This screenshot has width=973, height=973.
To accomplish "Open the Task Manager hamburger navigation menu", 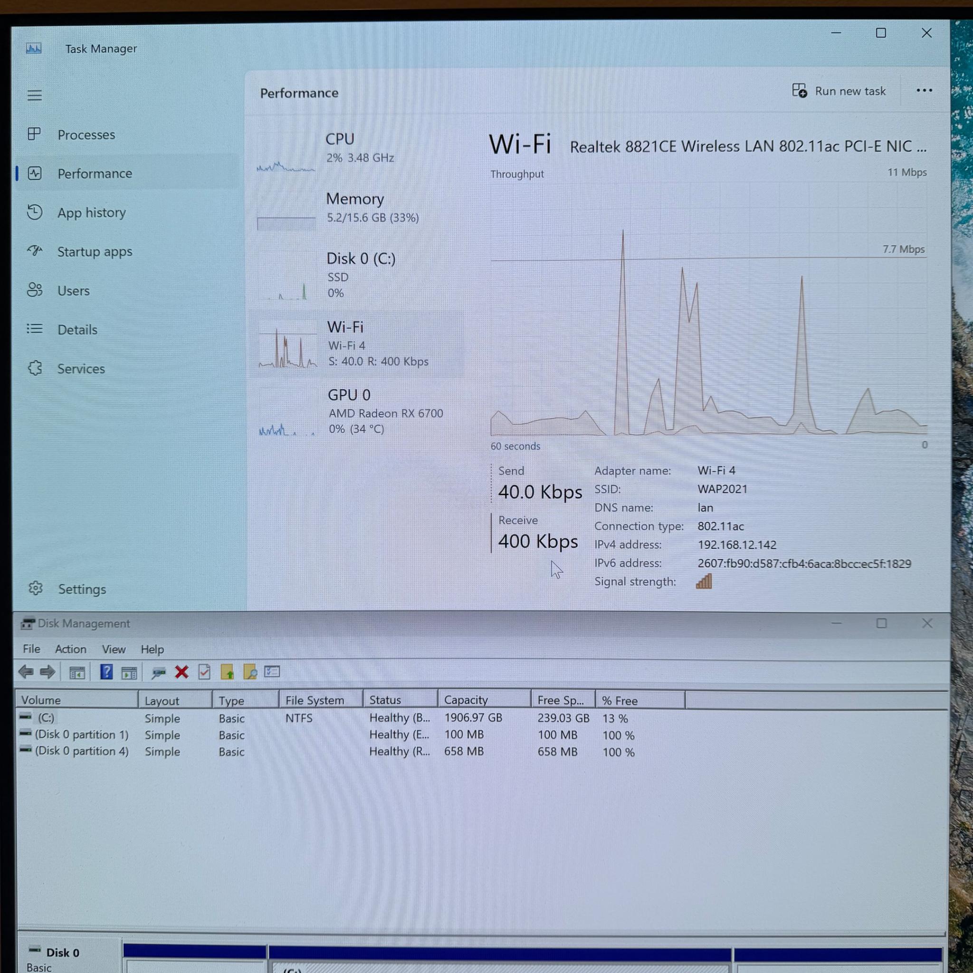I will 34,95.
